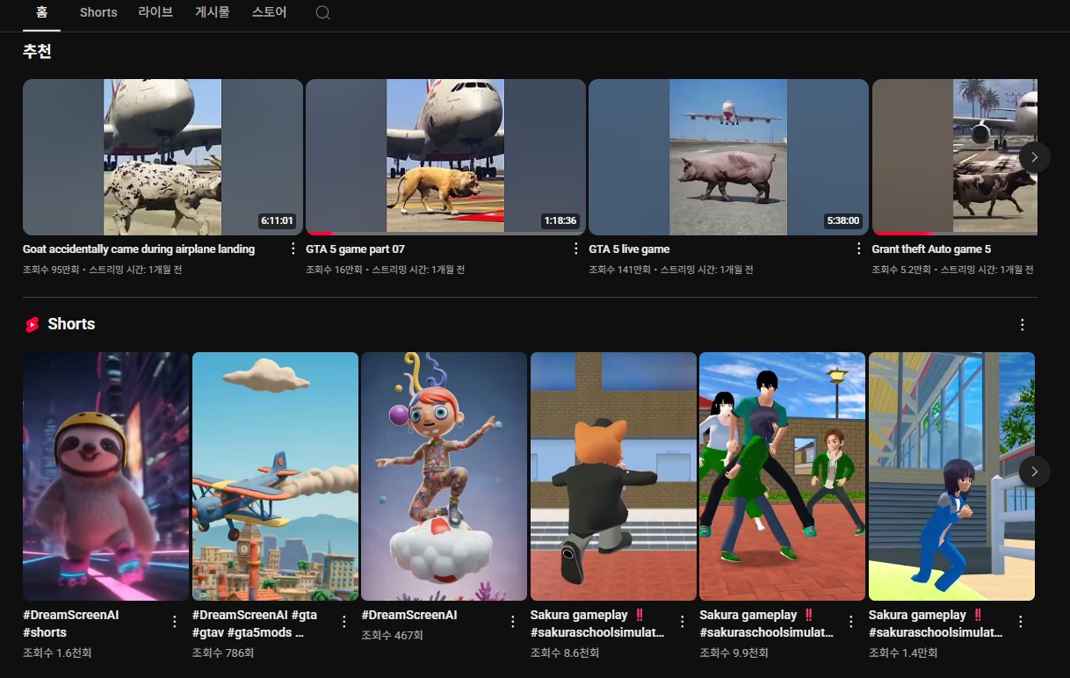Click the 조회수 1.6천회 view count
This screenshot has height=678, width=1070.
pos(57,653)
